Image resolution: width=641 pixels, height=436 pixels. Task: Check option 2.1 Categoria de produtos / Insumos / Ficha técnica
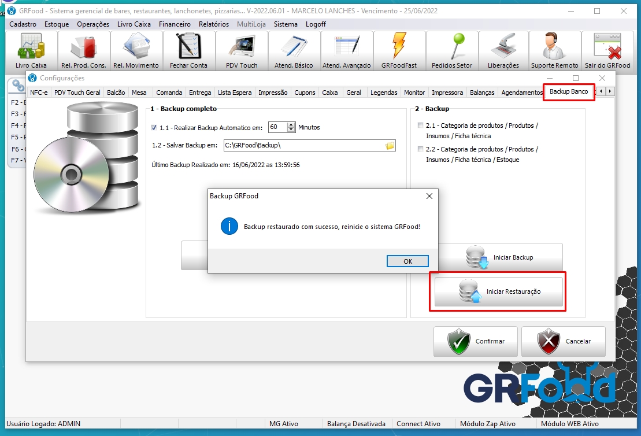[x=420, y=125]
